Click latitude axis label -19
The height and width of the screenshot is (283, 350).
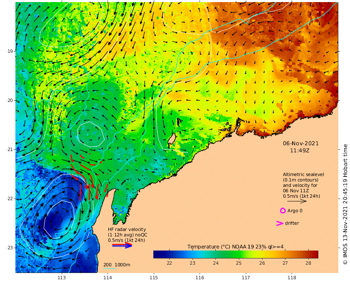[x=9, y=51]
